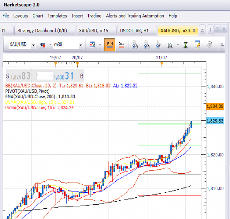Switch to the XAU/USD, m15 tab
This screenshot has width=230, height=219.
coord(96,31)
